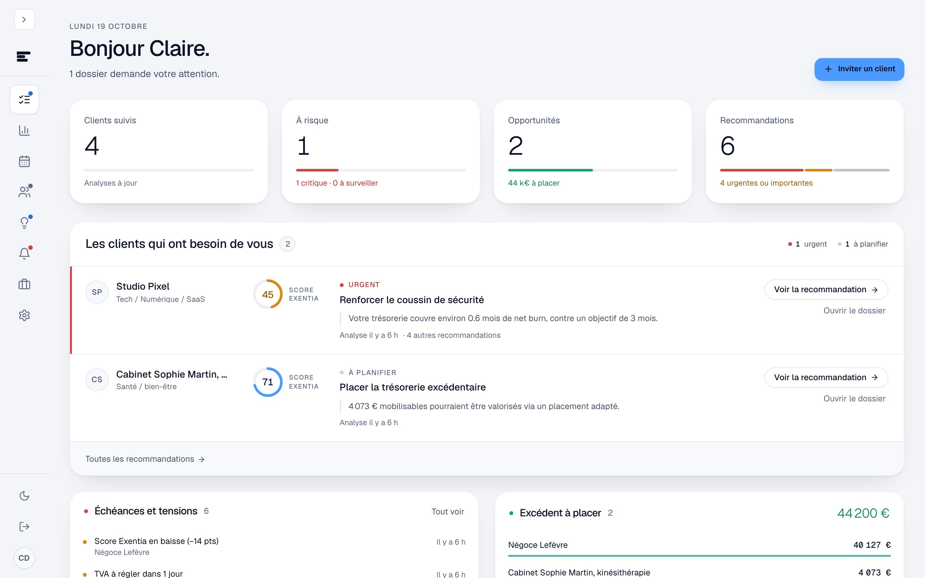Image resolution: width=925 pixels, height=578 pixels.
Task: Click the score 71 gauge for Cabinet Sophie Martin
Action: click(x=268, y=382)
